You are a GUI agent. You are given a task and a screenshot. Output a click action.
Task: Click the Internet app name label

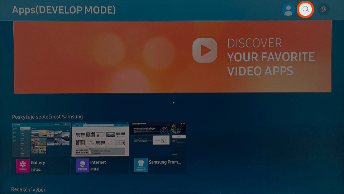click(98, 162)
